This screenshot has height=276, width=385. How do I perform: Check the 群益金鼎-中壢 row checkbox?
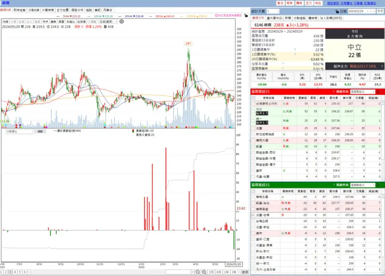(x=253, y=158)
